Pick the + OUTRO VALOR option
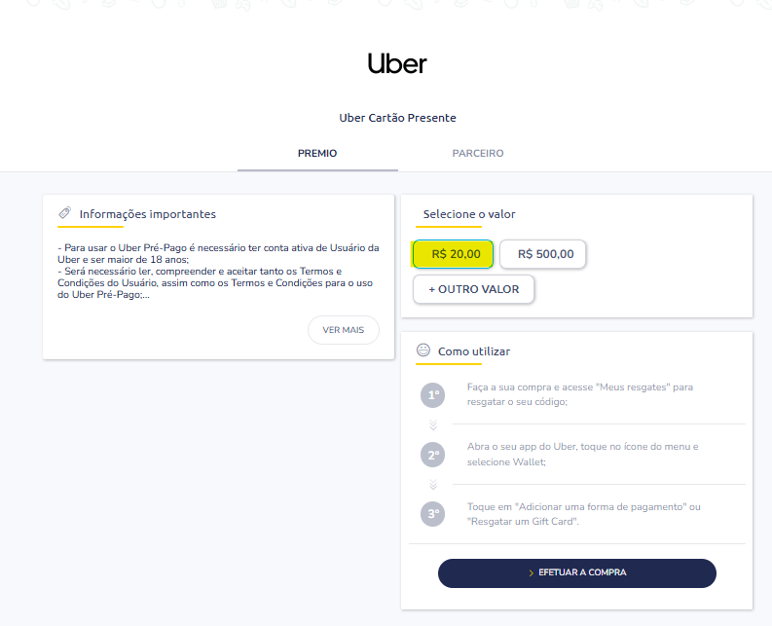Viewport: 772px width, 626px height. coord(473,289)
